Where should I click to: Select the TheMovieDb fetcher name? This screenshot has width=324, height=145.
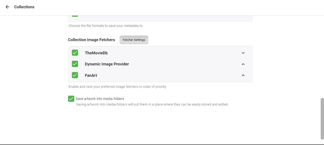pyautogui.click(x=96, y=53)
